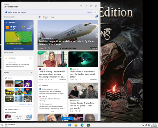Add a widget with the plus icon
The image size is (158, 128).
[31, 72]
